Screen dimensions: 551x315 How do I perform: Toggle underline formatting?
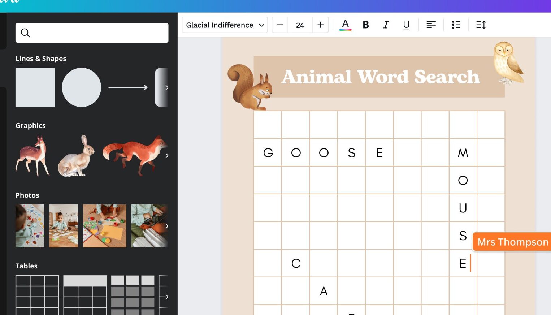click(406, 25)
